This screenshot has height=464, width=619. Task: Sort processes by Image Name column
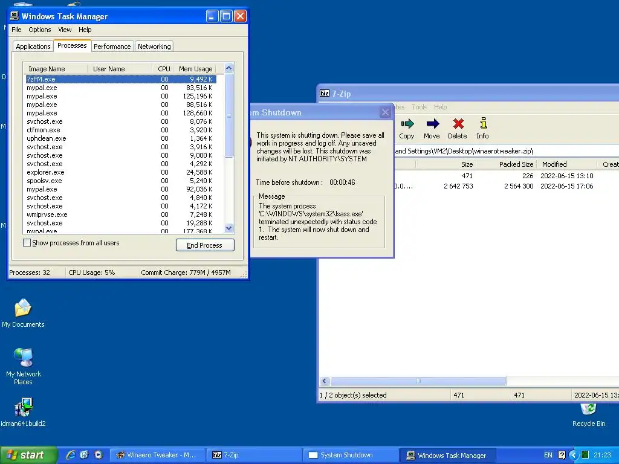click(x=55, y=69)
